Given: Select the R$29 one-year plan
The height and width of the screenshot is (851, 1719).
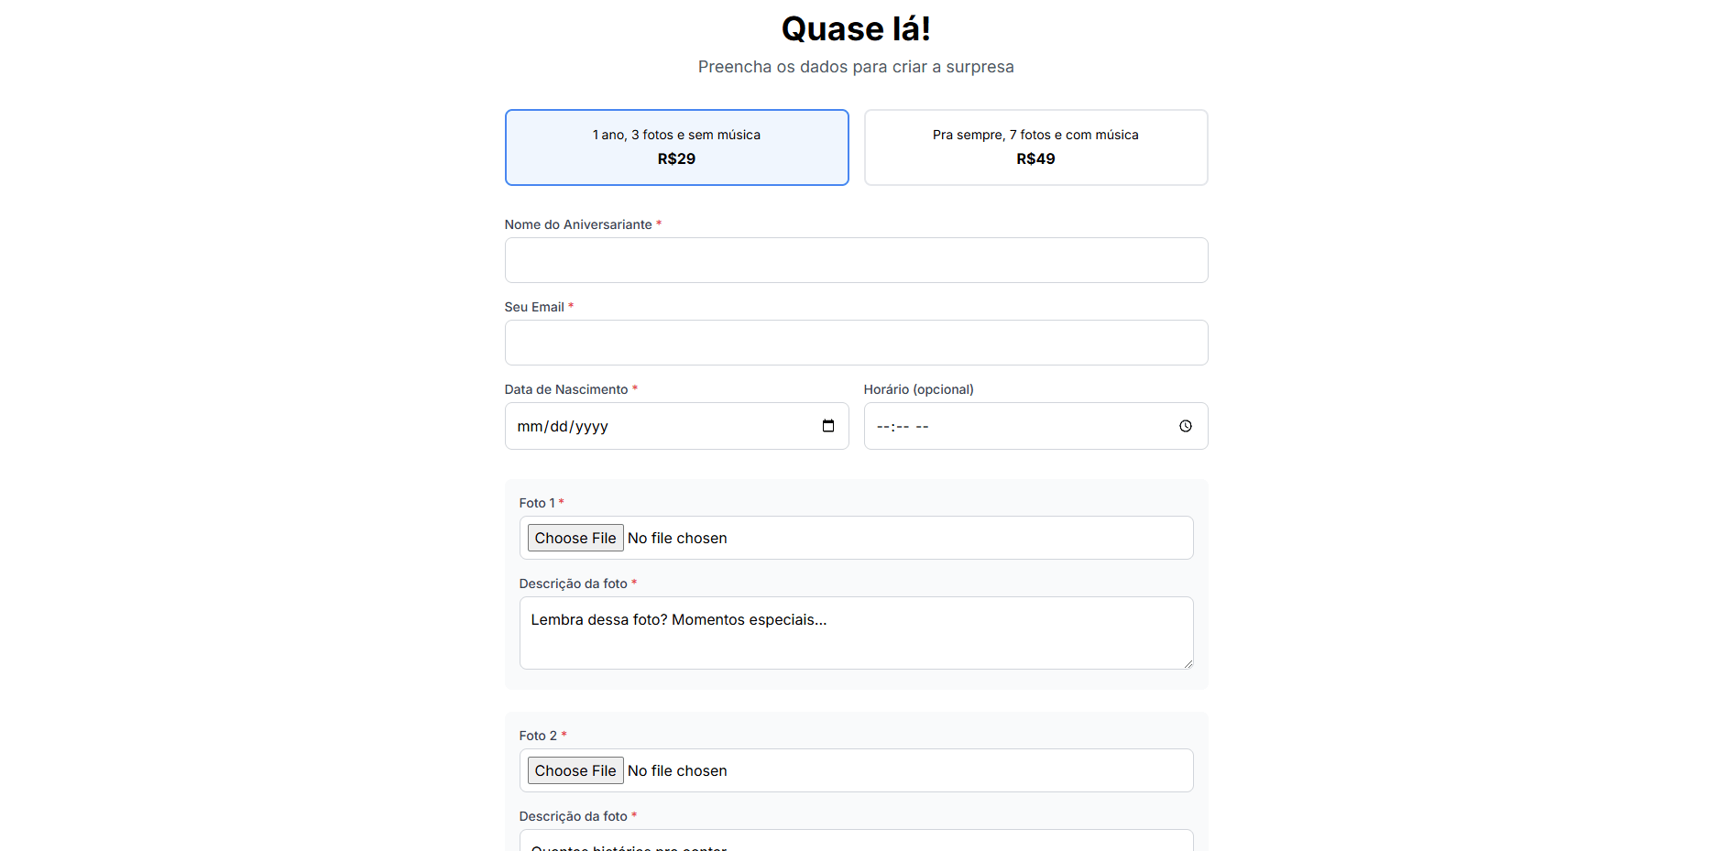Looking at the screenshot, I should [676, 147].
